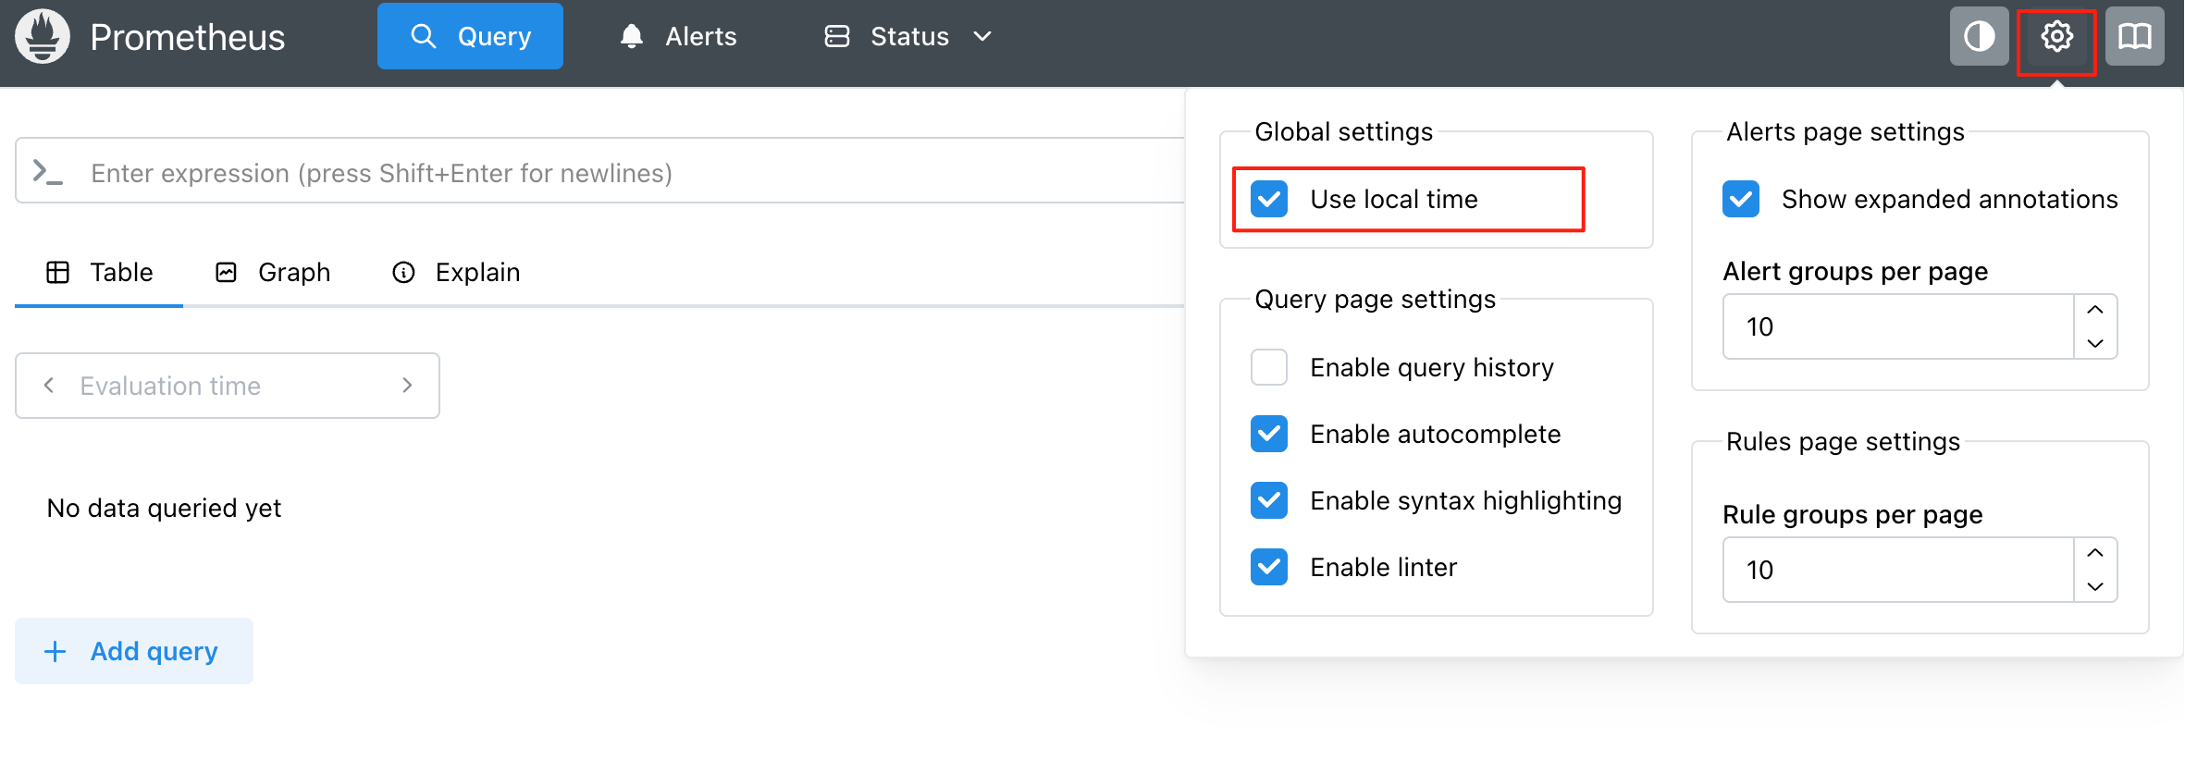This screenshot has width=2185, height=762.
Task: Increase Alert groups per page value
Action: (2095, 310)
